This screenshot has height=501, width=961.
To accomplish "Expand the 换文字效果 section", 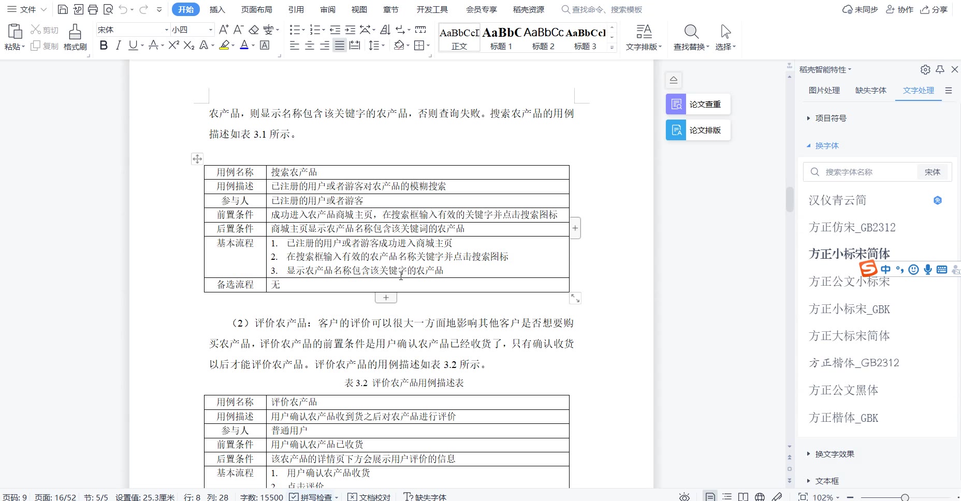I will pos(834,454).
